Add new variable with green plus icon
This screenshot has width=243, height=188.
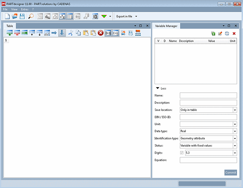point(213,33)
